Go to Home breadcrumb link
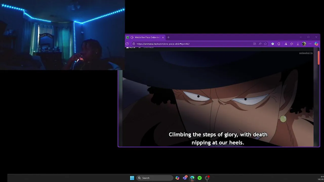Screen dimensions: 324x182 [x=131, y=47]
